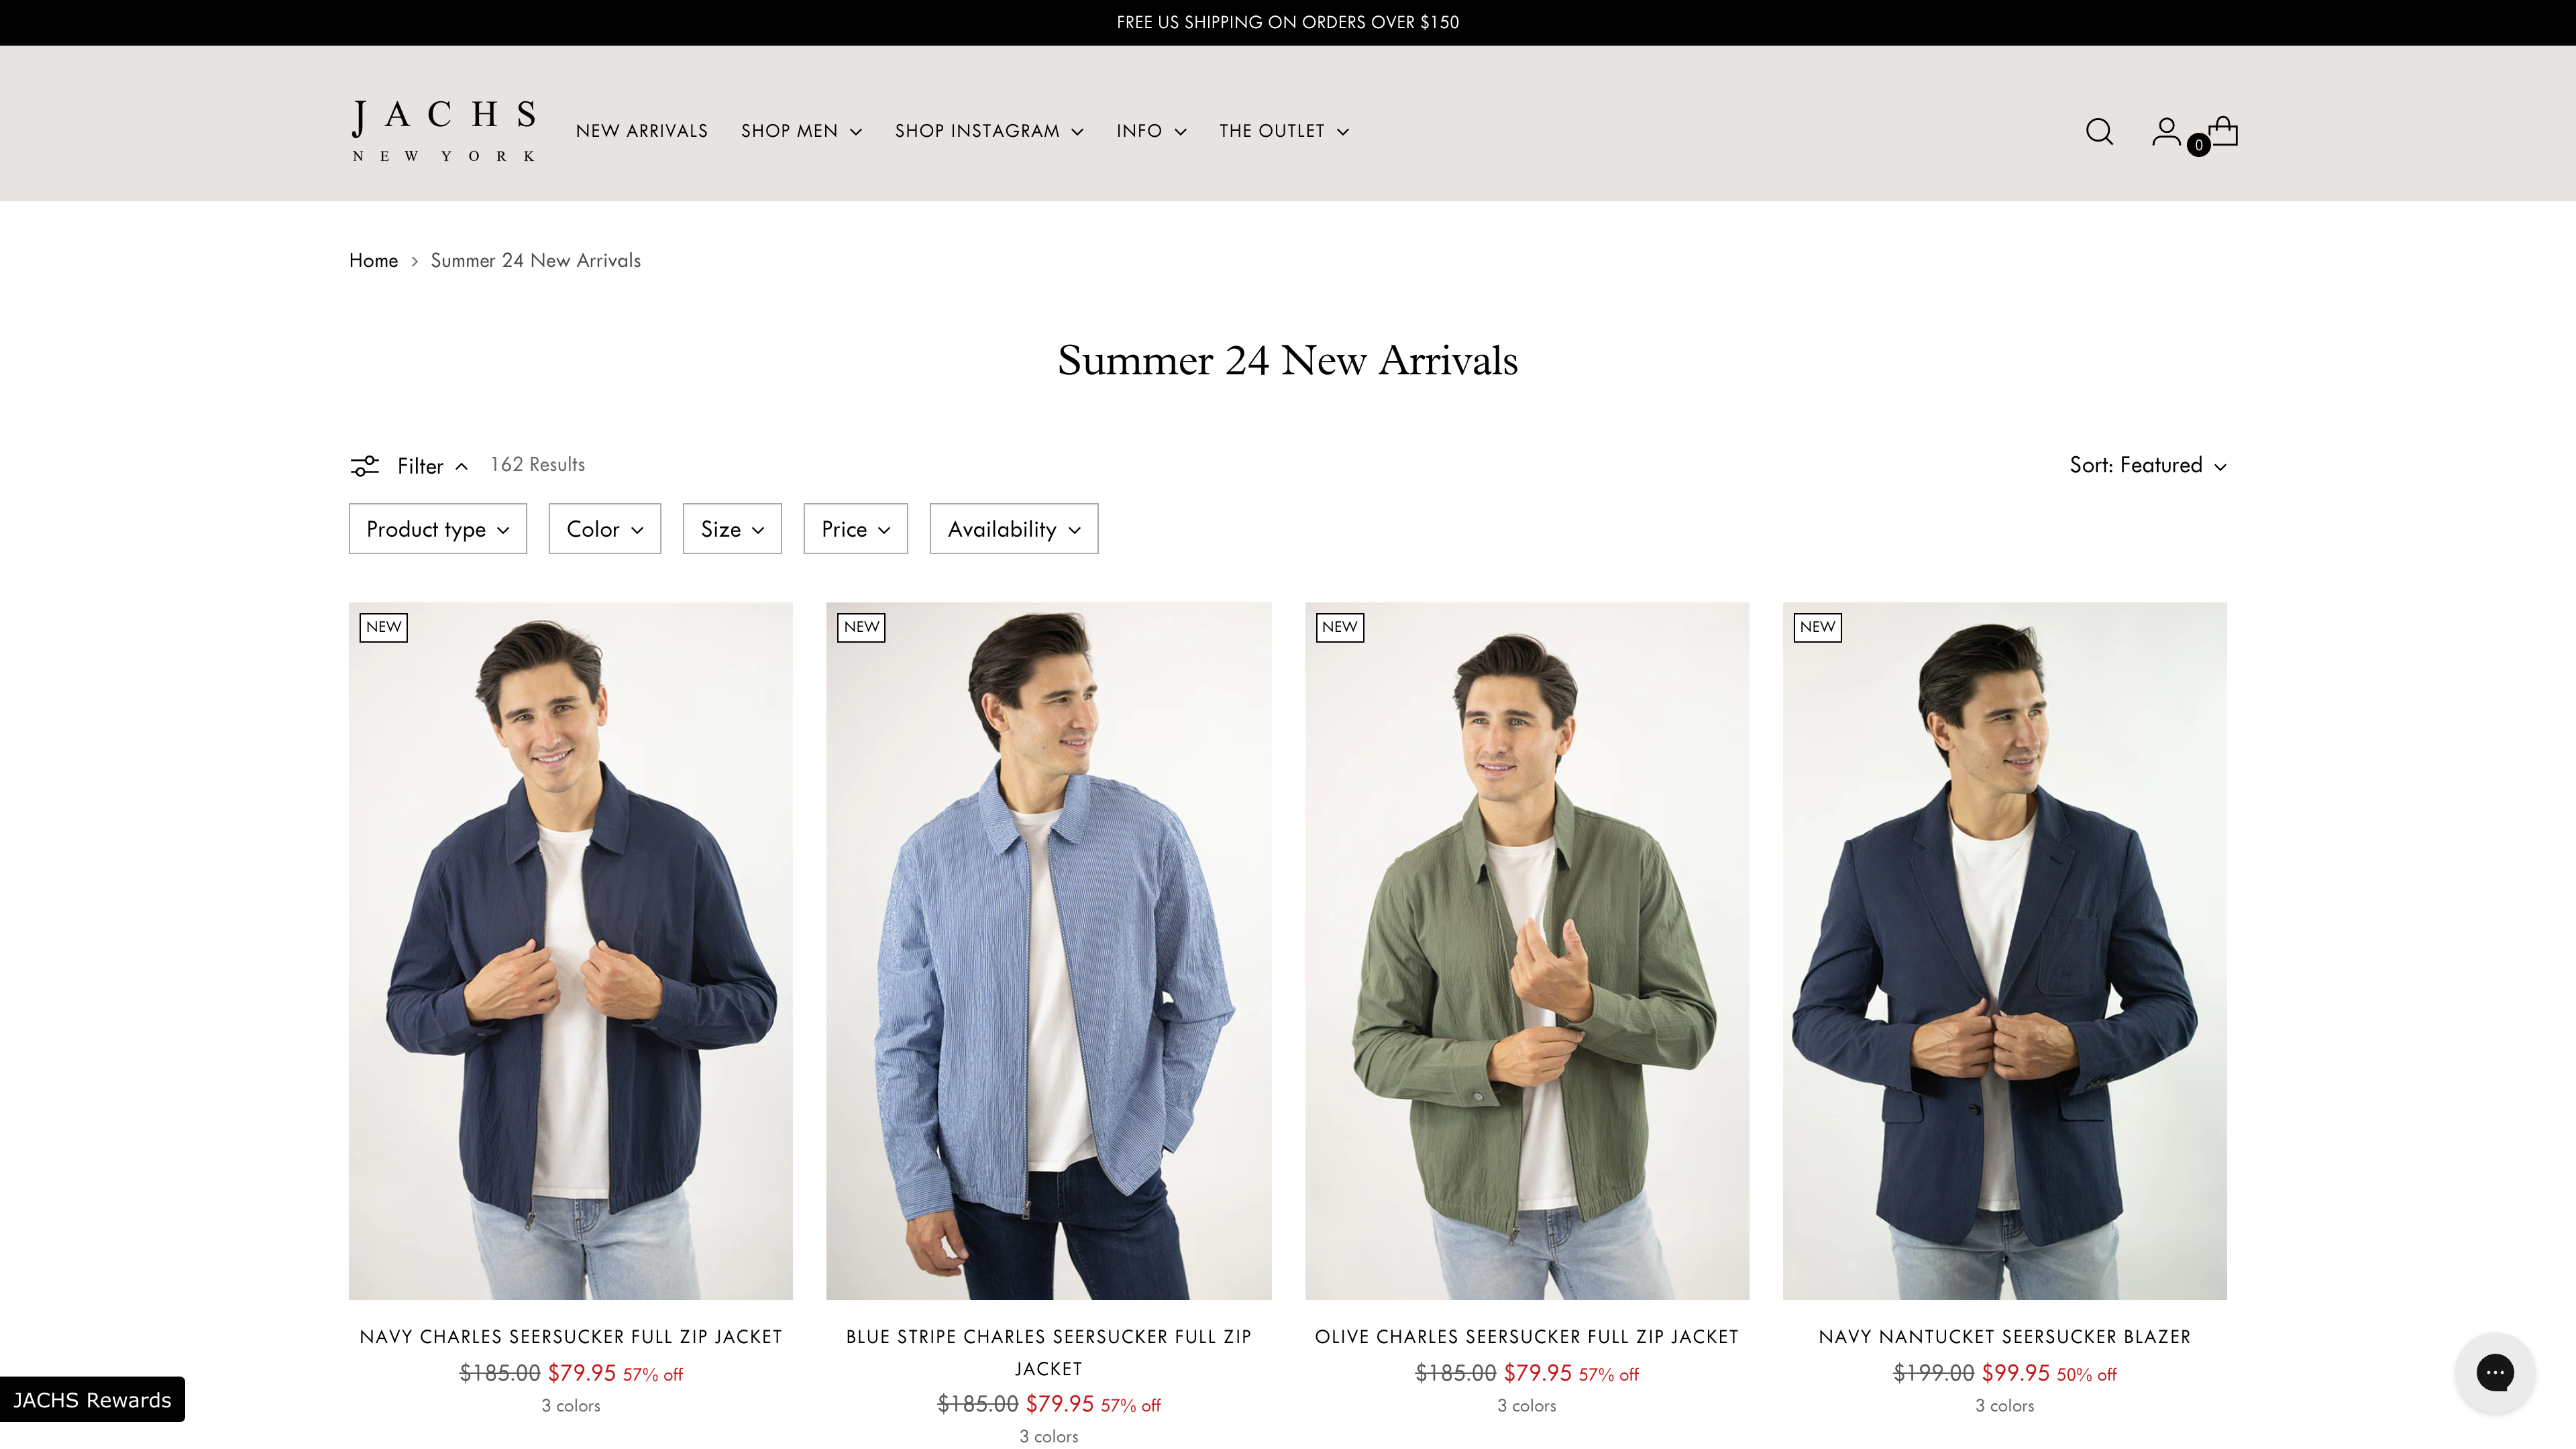The image size is (2576, 1449).
Task: Open the Size filter dropdown
Action: pyautogui.click(x=731, y=528)
